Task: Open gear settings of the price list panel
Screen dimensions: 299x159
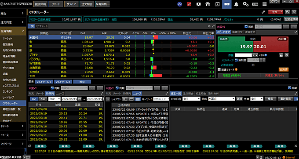Action: coord(209,26)
